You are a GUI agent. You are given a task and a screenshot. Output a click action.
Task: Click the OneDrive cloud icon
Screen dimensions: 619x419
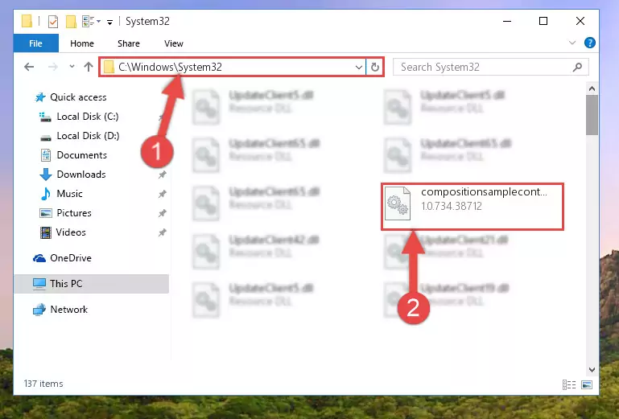[39, 258]
